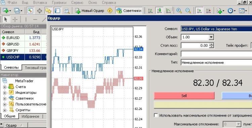Expand the Счета tree node
252x128 pixels.
4,87
